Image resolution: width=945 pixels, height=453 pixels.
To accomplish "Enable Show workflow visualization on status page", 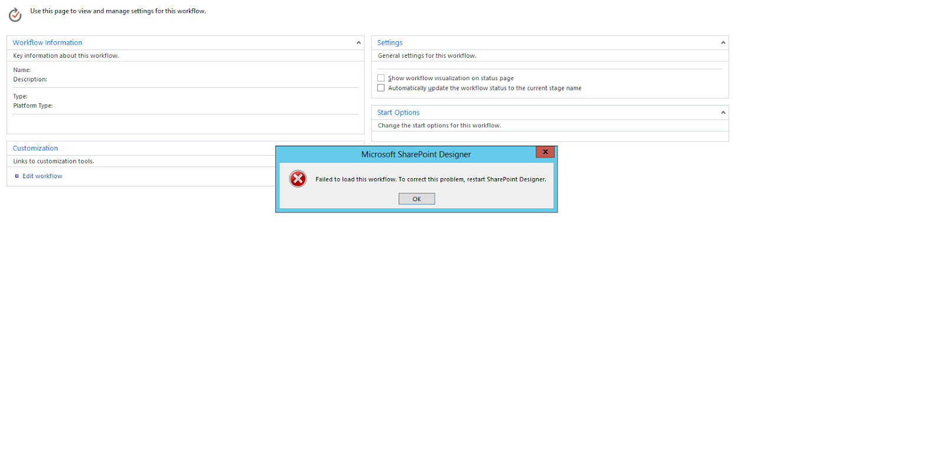I will click(381, 78).
